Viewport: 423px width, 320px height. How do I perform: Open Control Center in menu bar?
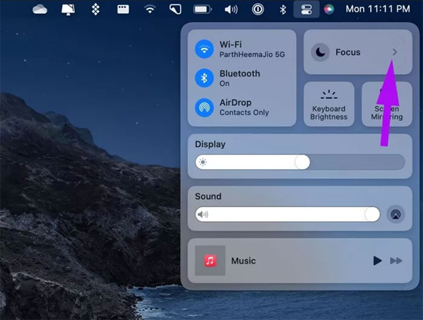pos(306,9)
